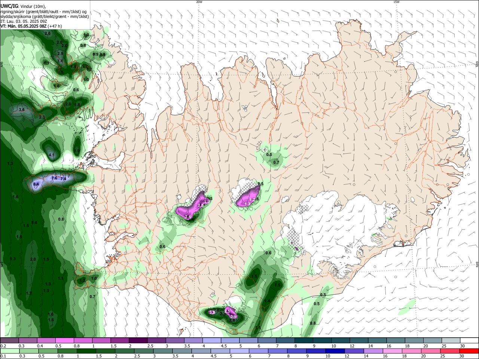Click the 7.4 precipitation value on the map
Viewport: 479px width, 359px height.
63,179
